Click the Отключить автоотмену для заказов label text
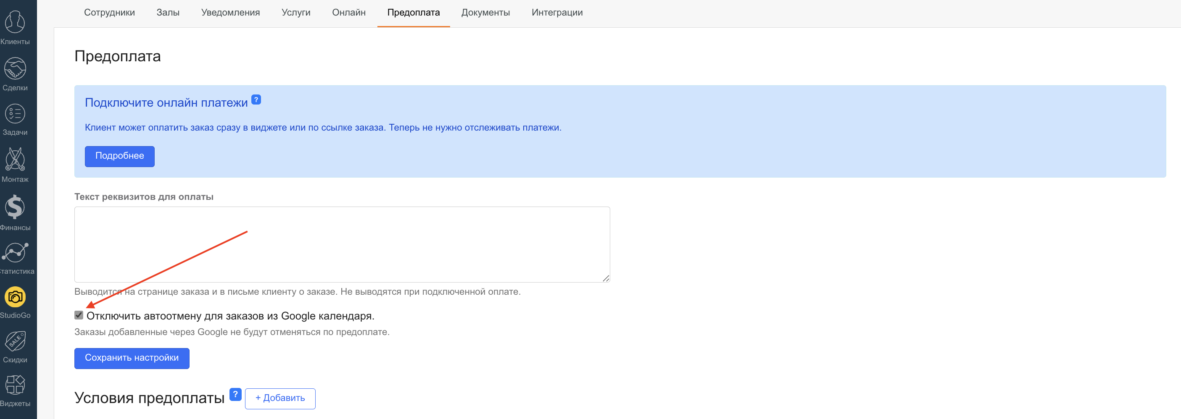The image size is (1181, 419). (231, 316)
